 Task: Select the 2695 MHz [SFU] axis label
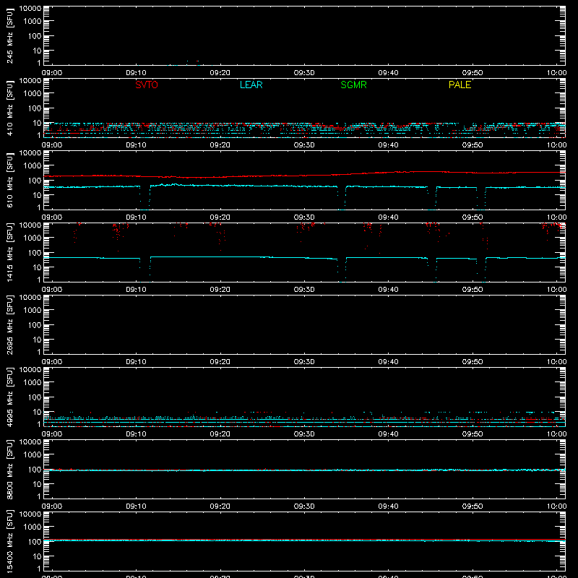coord(9,324)
